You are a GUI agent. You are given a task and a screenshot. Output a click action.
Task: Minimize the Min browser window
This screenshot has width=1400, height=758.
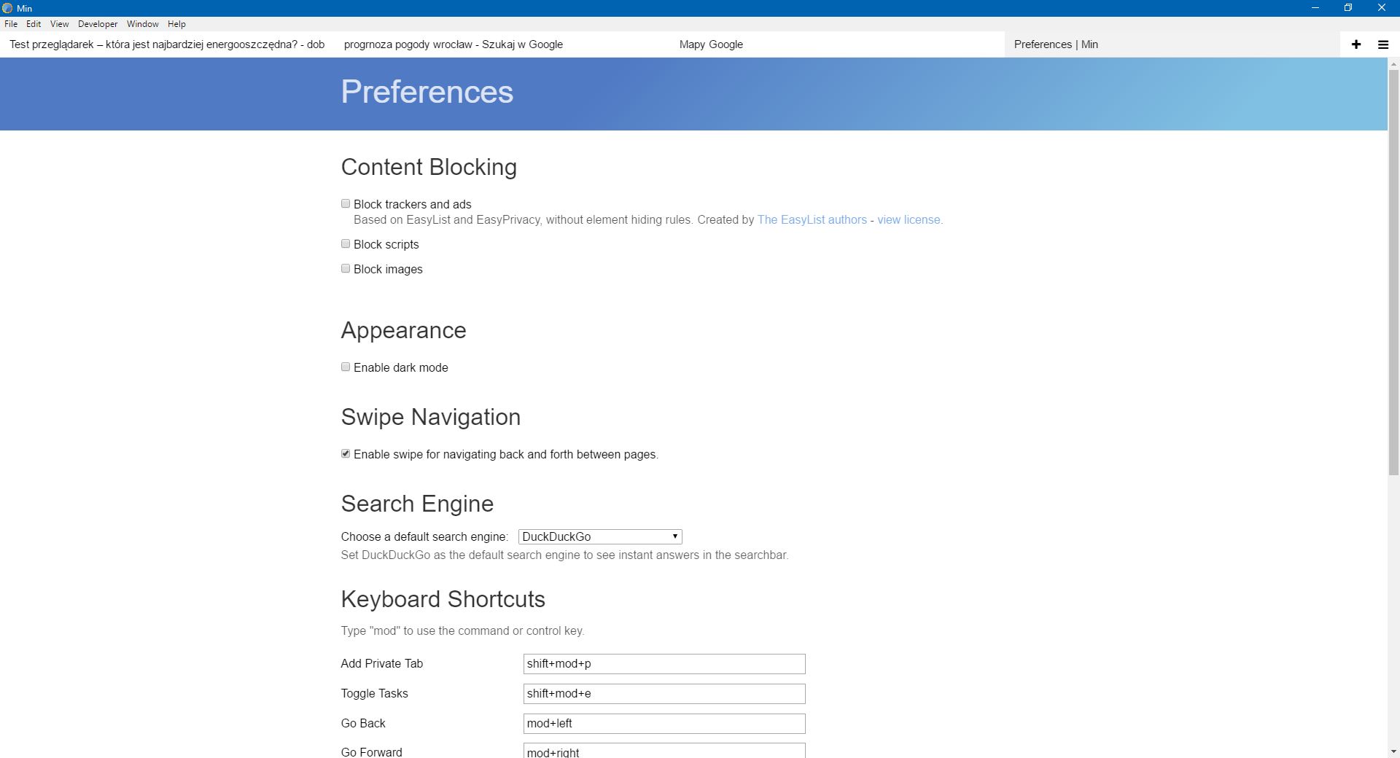tap(1315, 8)
